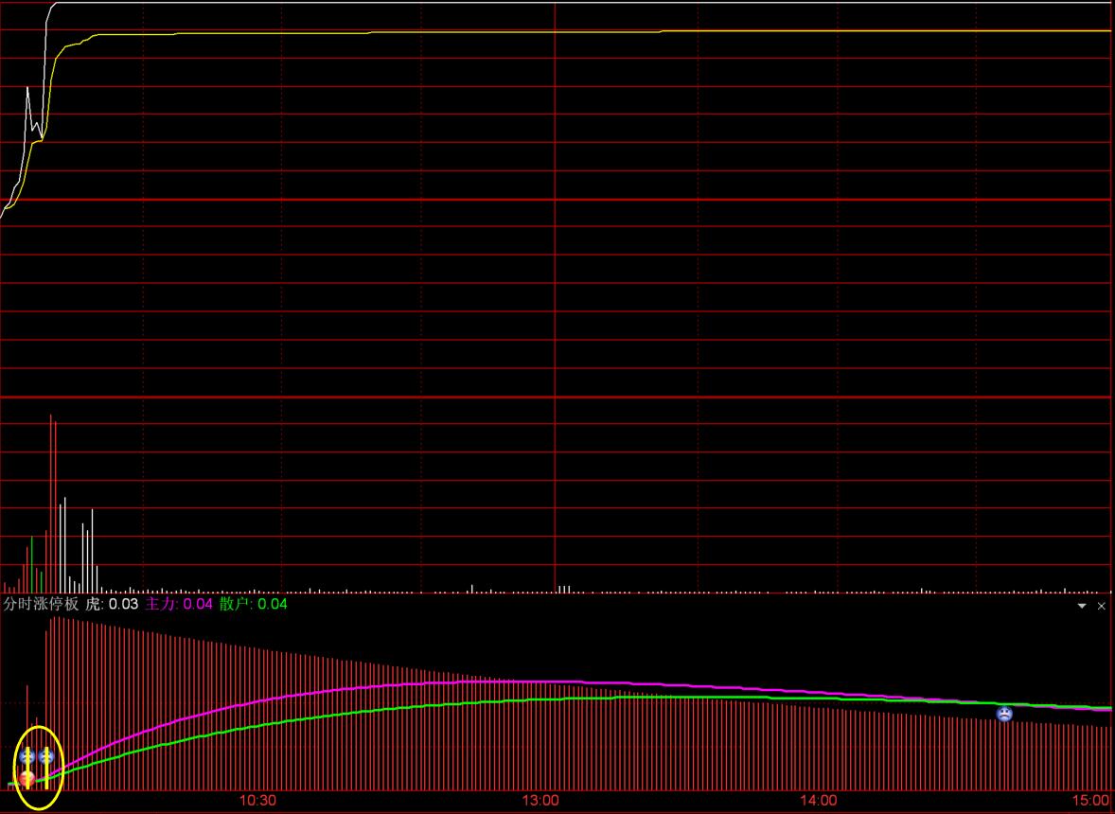This screenshot has width=1115, height=814.
Task: Click the blue sad face marker near 14:40
Action: [x=1004, y=714]
